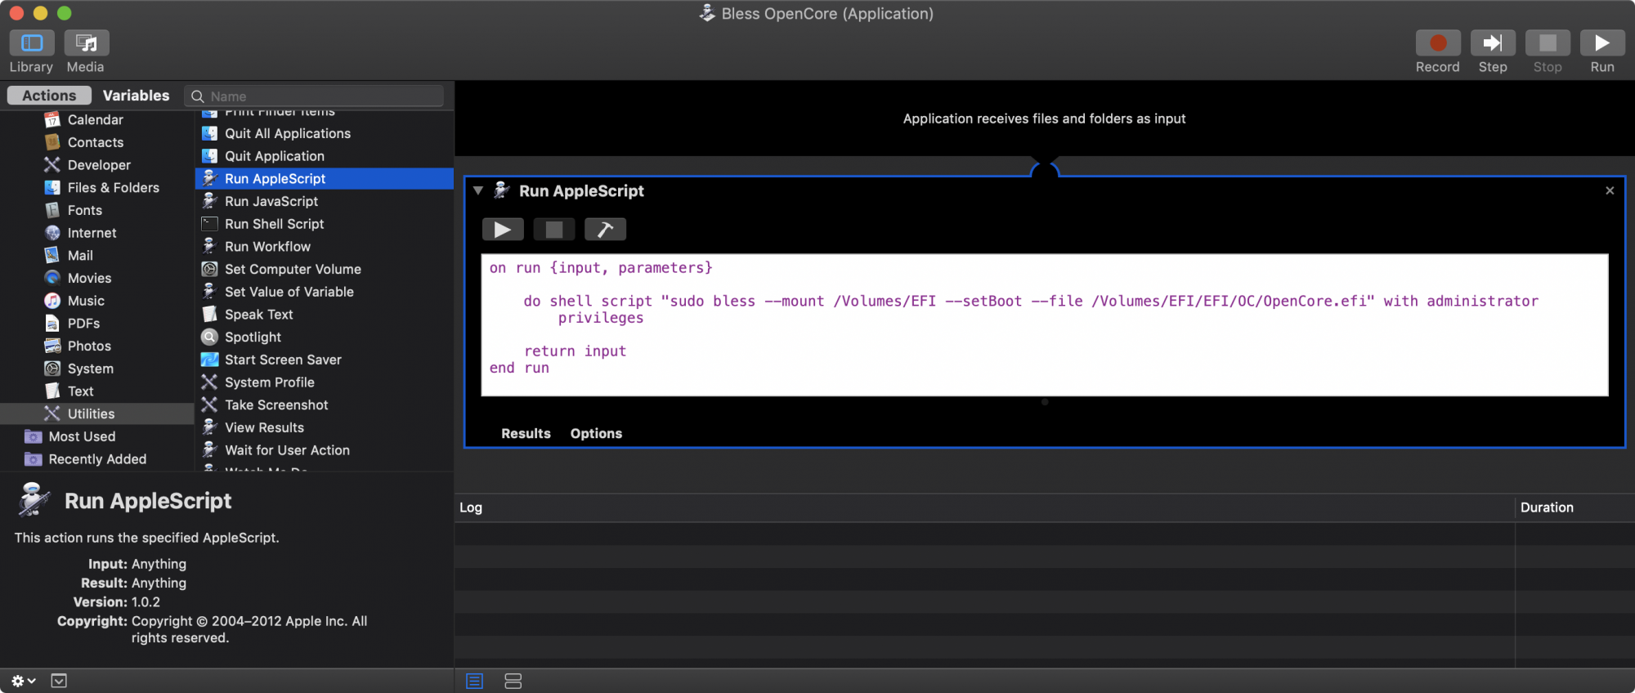Show the Results section of the action
The width and height of the screenshot is (1635, 693).
[x=526, y=433]
